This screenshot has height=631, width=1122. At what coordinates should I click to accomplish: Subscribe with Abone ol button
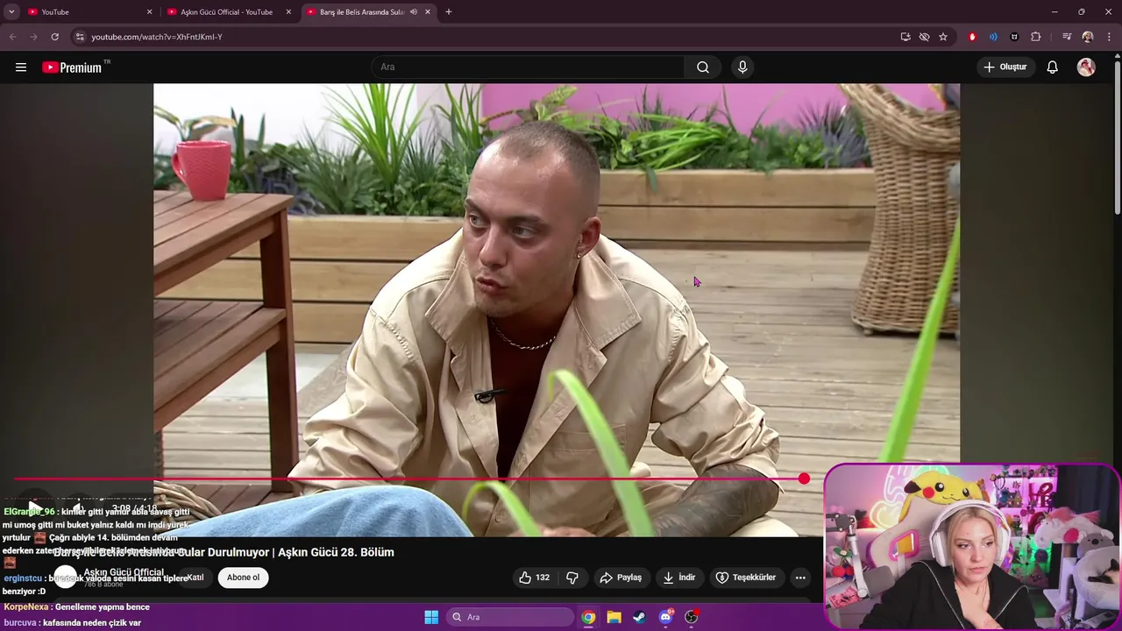click(243, 578)
